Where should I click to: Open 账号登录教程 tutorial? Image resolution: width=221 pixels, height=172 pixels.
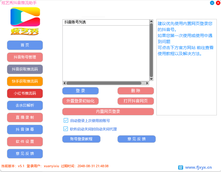click(81, 139)
